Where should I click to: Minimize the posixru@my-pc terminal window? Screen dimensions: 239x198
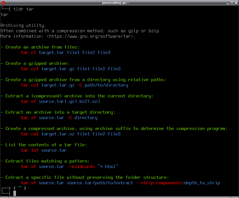point(228,3)
